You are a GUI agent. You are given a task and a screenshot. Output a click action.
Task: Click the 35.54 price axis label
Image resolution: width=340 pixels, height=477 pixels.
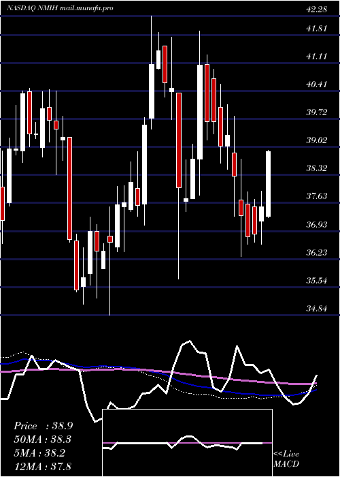point(317,280)
